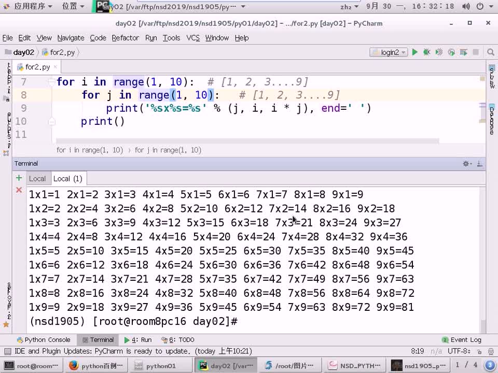Open the zh2 input method dropdown

[349, 6]
